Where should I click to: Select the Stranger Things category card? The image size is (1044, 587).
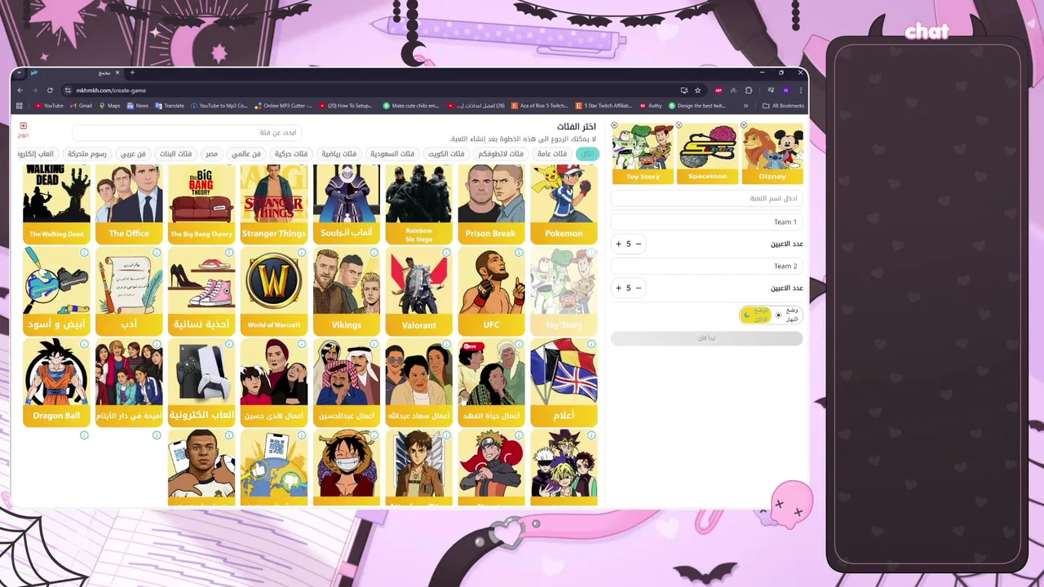[x=274, y=205]
